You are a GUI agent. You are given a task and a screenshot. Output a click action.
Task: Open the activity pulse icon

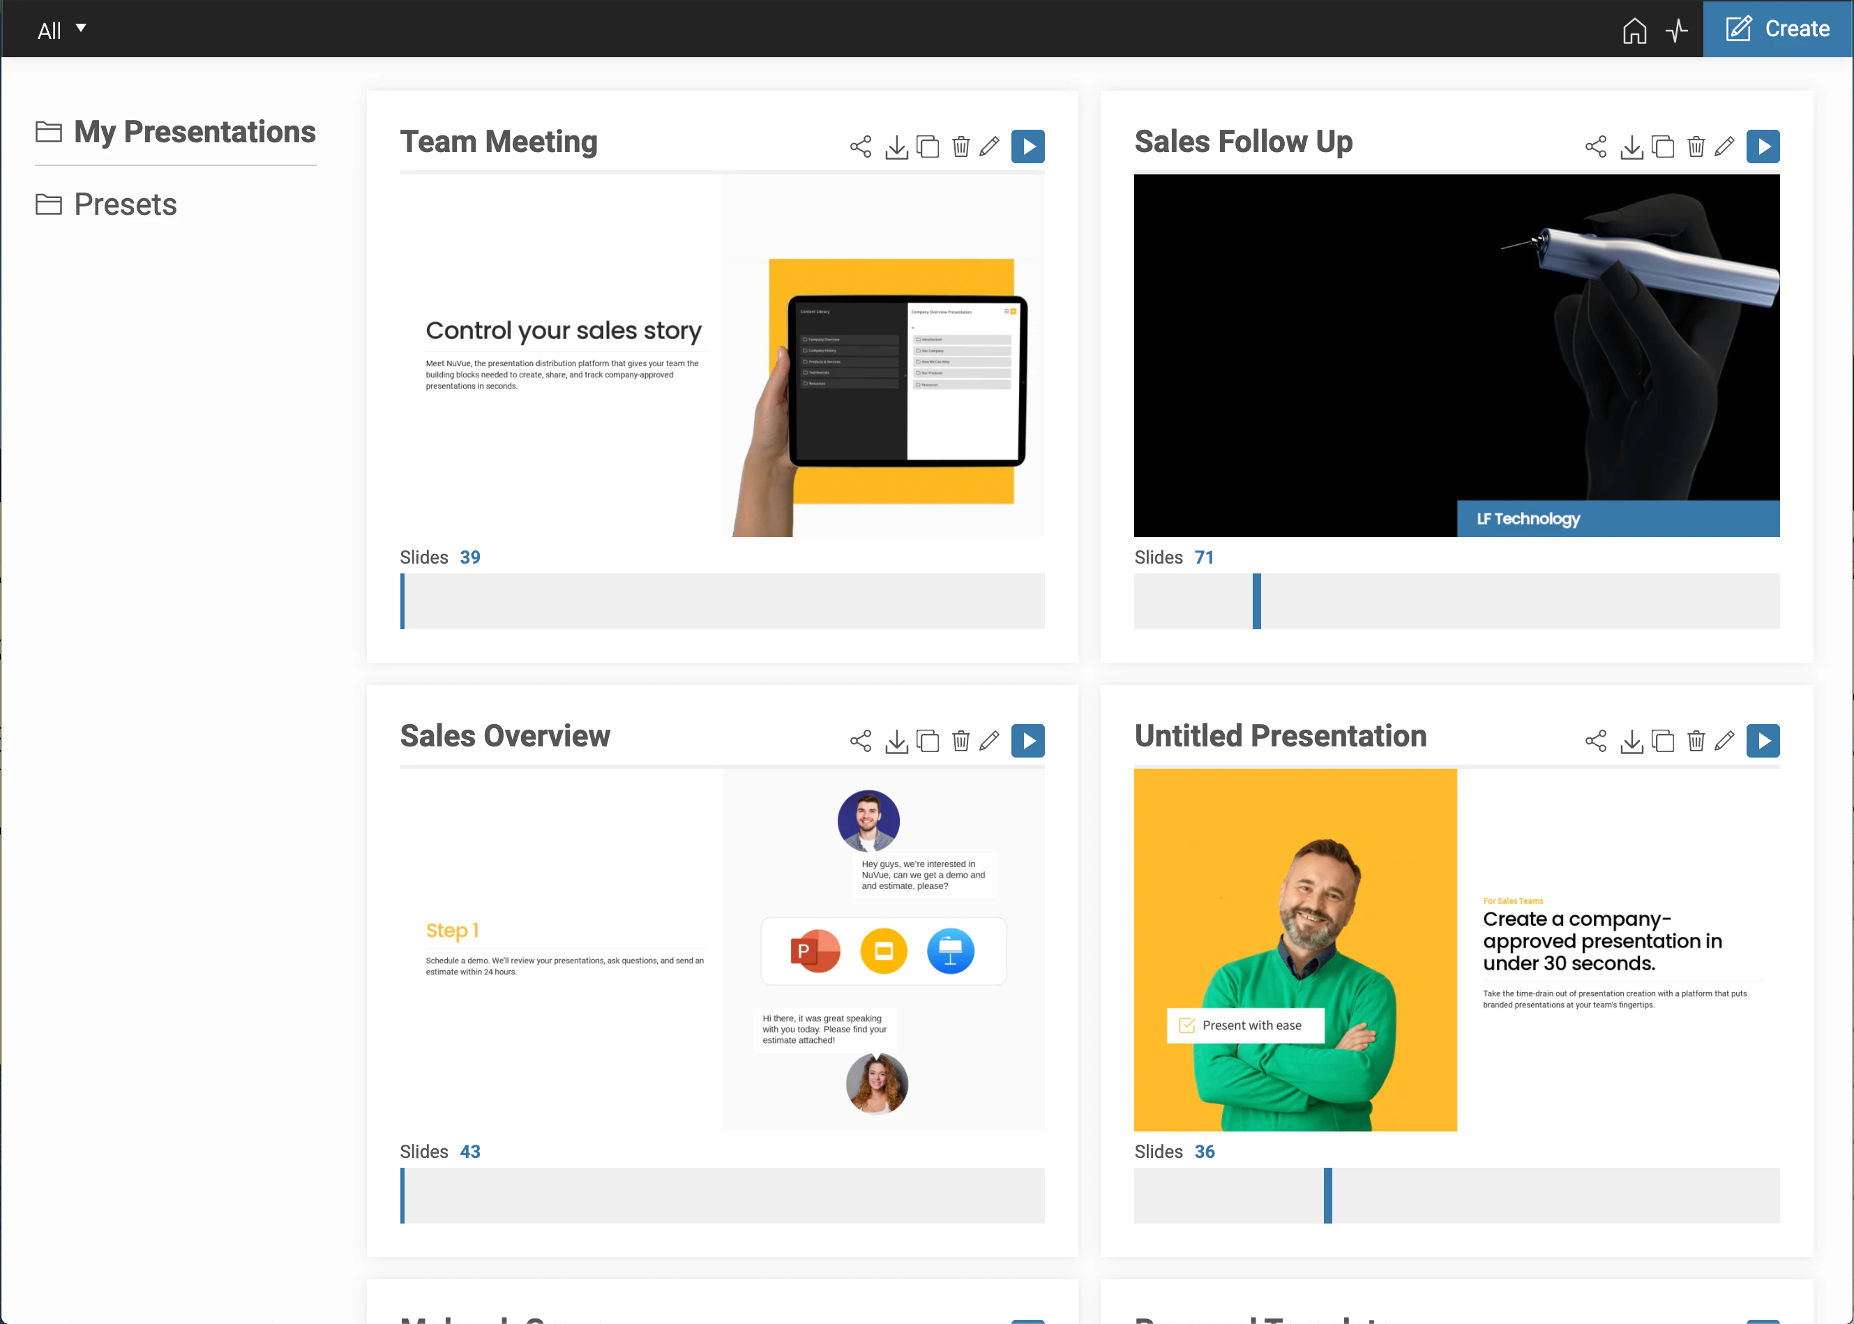point(1677,30)
